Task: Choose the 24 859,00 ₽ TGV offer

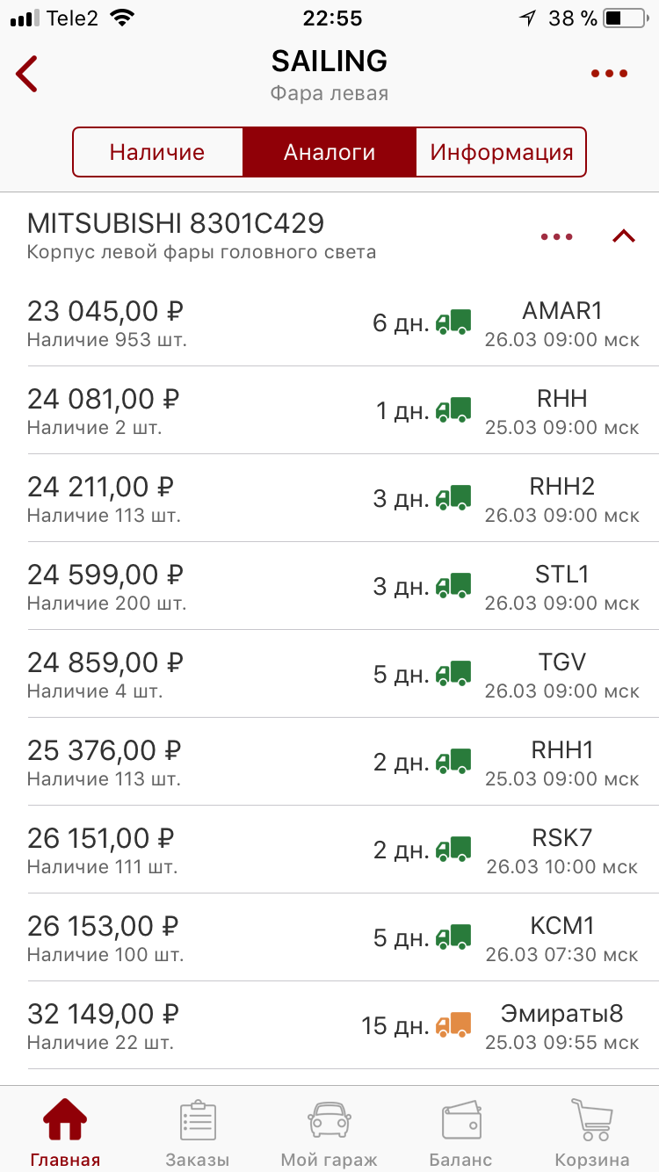Action: [x=329, y=674]
